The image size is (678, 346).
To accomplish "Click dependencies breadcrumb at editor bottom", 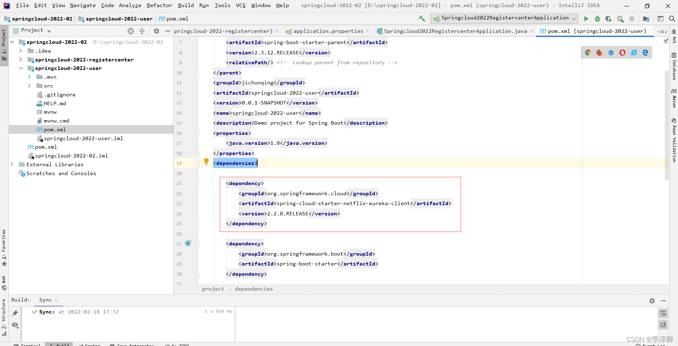I will tap(254, 289).
